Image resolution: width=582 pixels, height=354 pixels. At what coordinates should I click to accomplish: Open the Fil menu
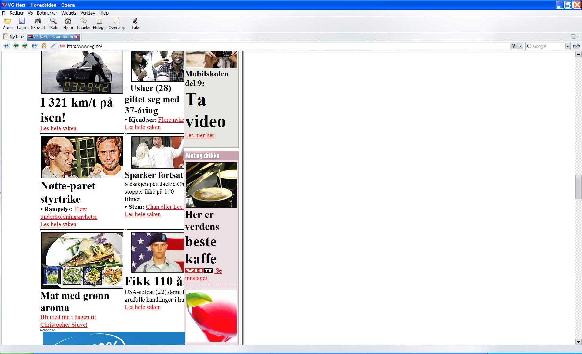tap(4, 13)
